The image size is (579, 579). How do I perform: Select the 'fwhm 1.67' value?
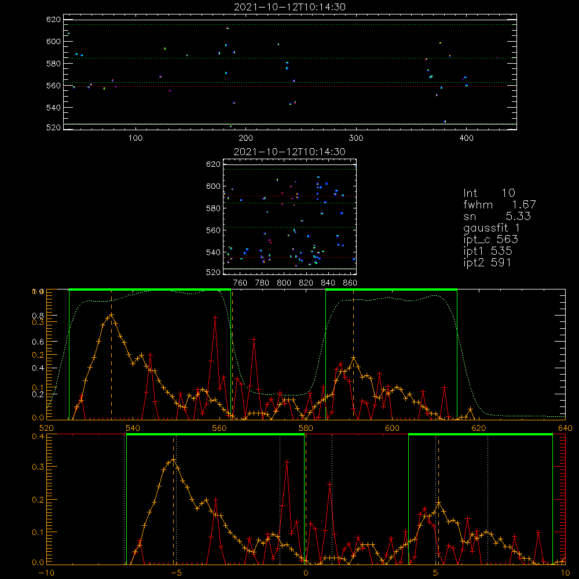point(499,204)
